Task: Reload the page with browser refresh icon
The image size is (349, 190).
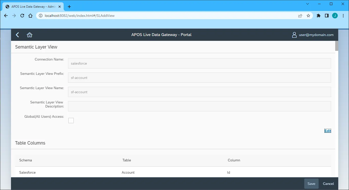Action: click(22, 16)
